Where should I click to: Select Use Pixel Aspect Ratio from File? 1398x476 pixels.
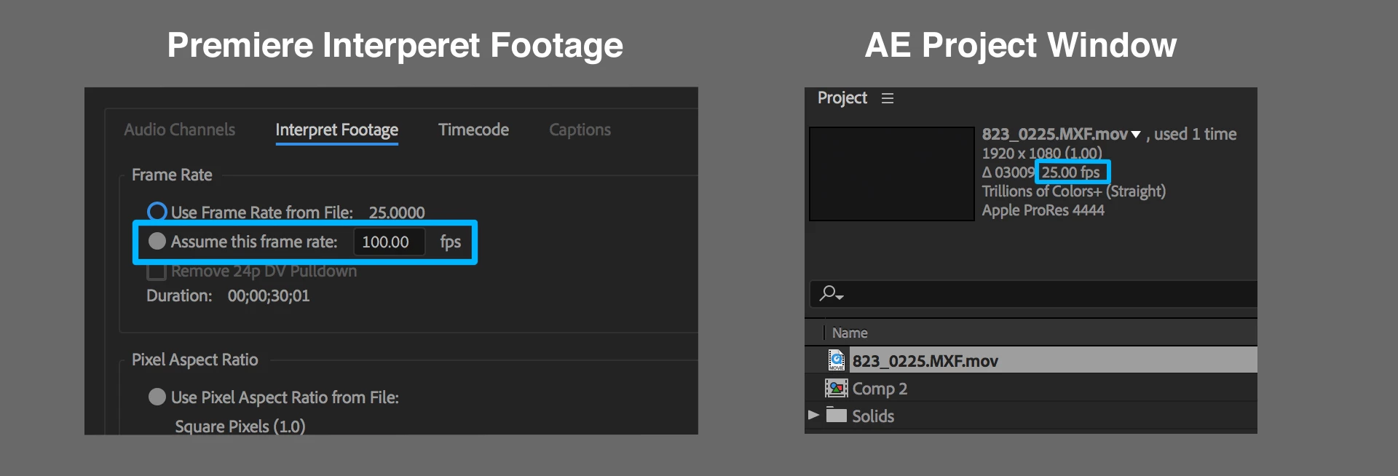point(157,397)
